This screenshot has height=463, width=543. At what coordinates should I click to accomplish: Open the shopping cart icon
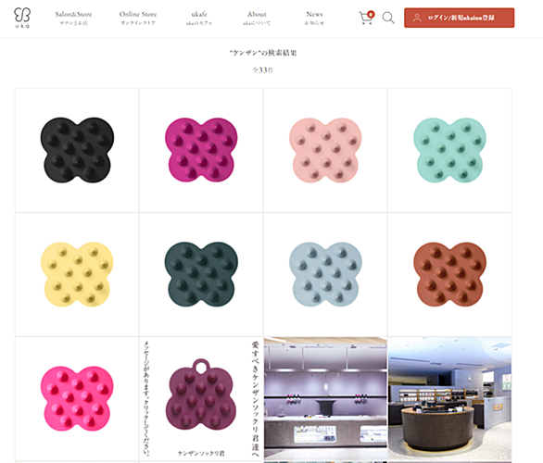coord(366,18)
